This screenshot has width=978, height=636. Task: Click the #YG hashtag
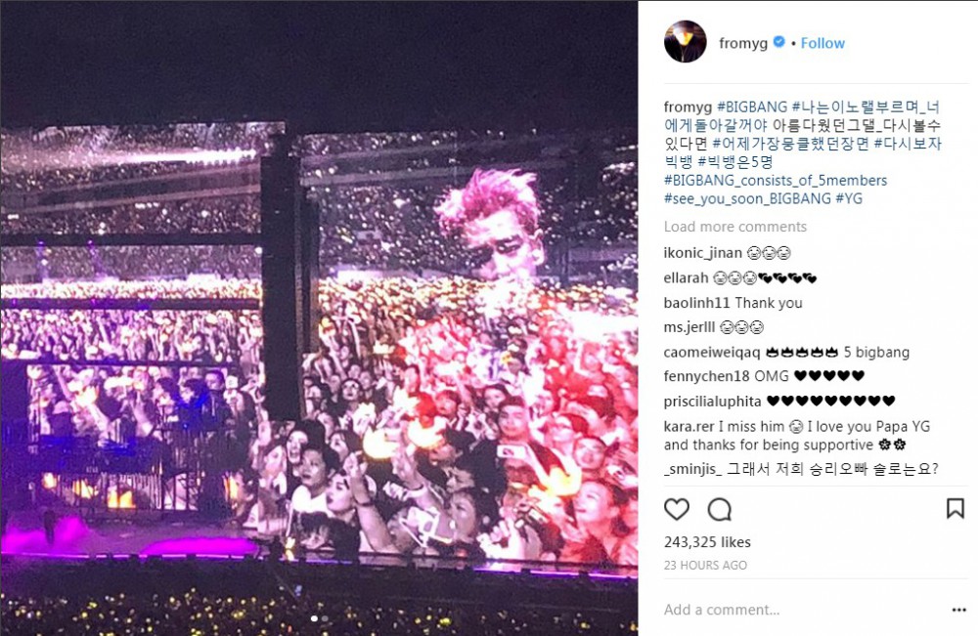(x=849, y=198)
